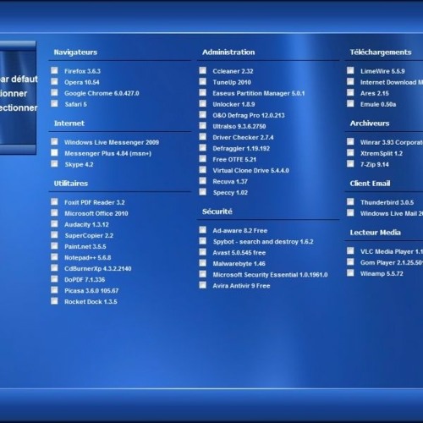
Task: Select XtremSplit 1.2 checkbox
Action: pos(350,152)
